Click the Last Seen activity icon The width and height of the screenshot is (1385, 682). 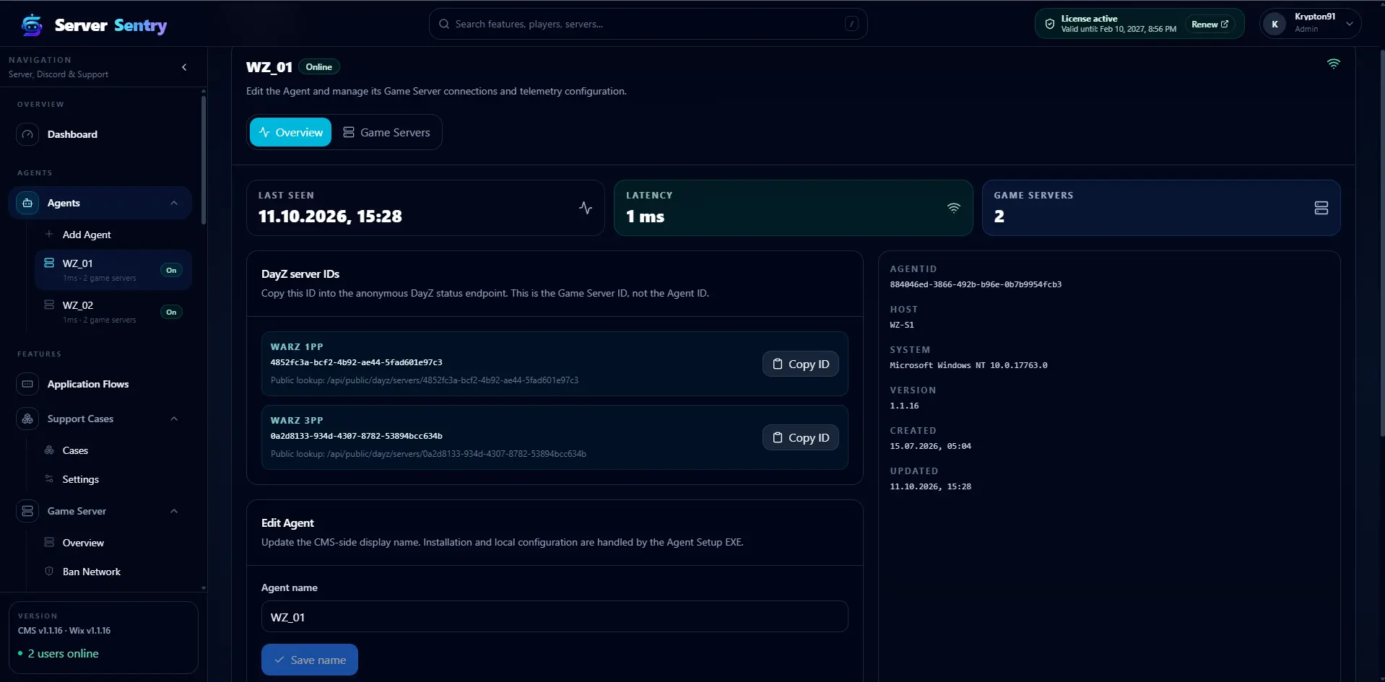586,208
